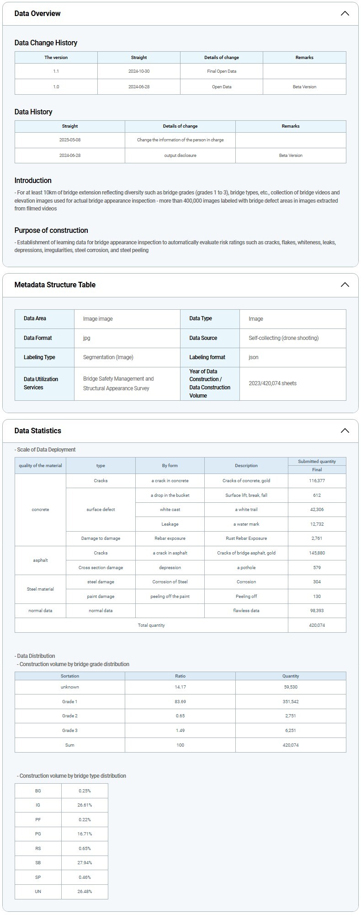Click the Grade 1 row label
The image size is (361, 915).
coord(69,701)
